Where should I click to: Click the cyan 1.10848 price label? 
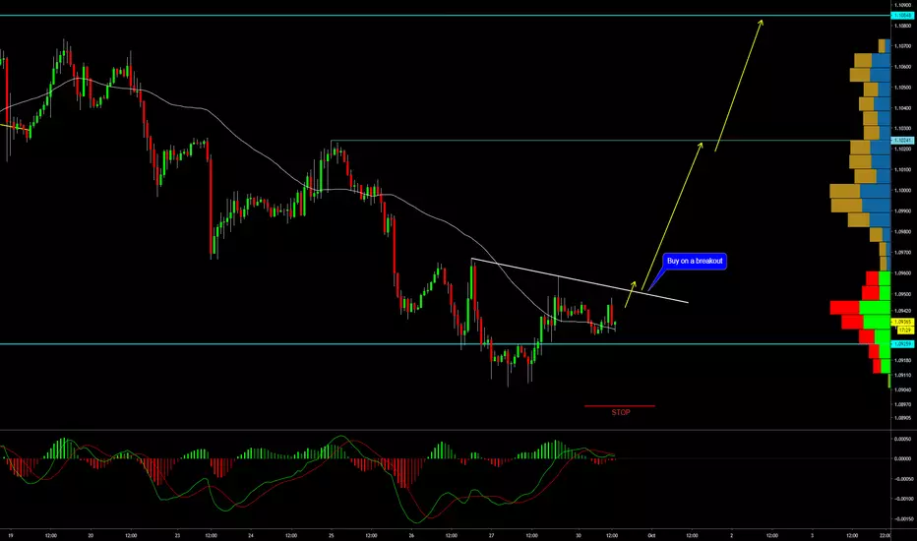pyautogui.click(x=901, y=16)
